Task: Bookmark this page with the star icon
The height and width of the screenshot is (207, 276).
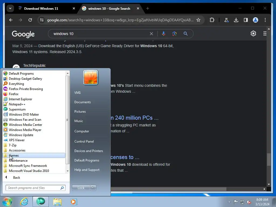Action: (x=198, y=20)
